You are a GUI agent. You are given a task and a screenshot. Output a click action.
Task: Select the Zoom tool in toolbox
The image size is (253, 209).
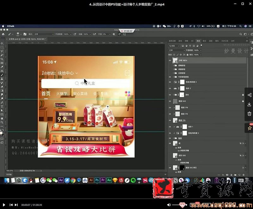pyautogui.click(x=2, y=122)
